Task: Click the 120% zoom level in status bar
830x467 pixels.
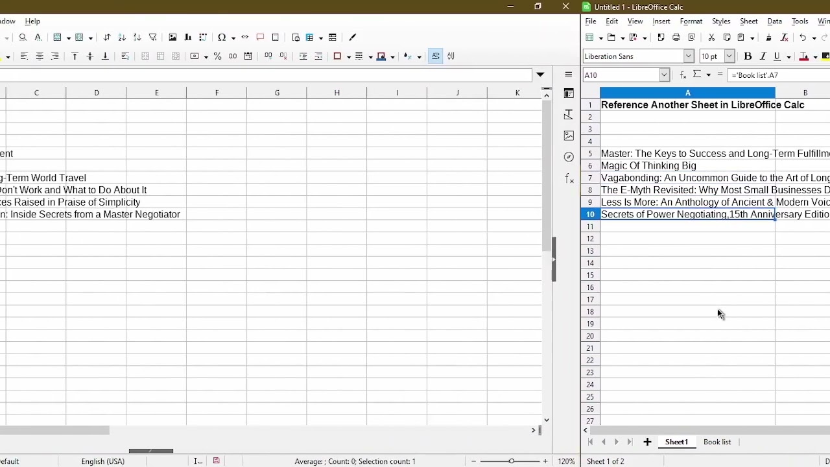Action: pyautogui.click(x=567, y=461)
